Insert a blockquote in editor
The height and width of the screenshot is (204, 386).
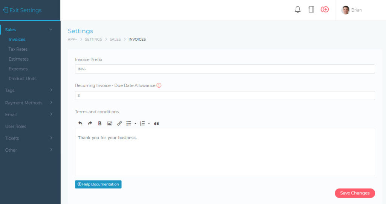[156, 123]
